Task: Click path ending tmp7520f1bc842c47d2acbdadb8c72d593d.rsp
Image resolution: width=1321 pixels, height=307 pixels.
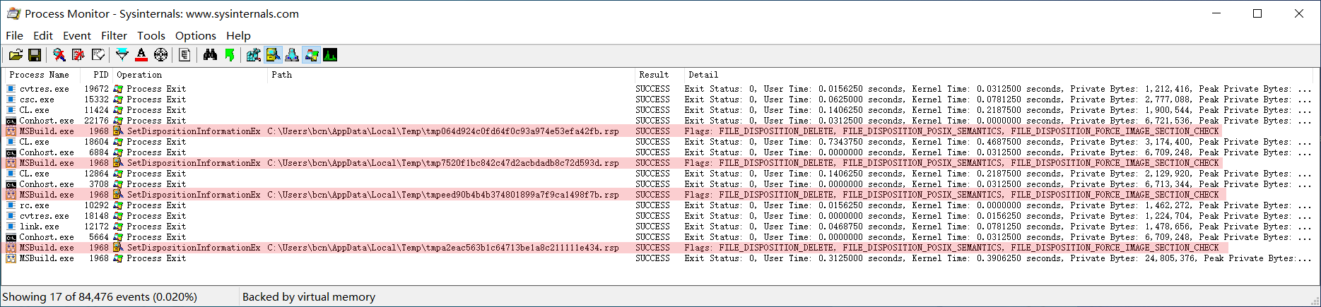Action: (443, 163)
